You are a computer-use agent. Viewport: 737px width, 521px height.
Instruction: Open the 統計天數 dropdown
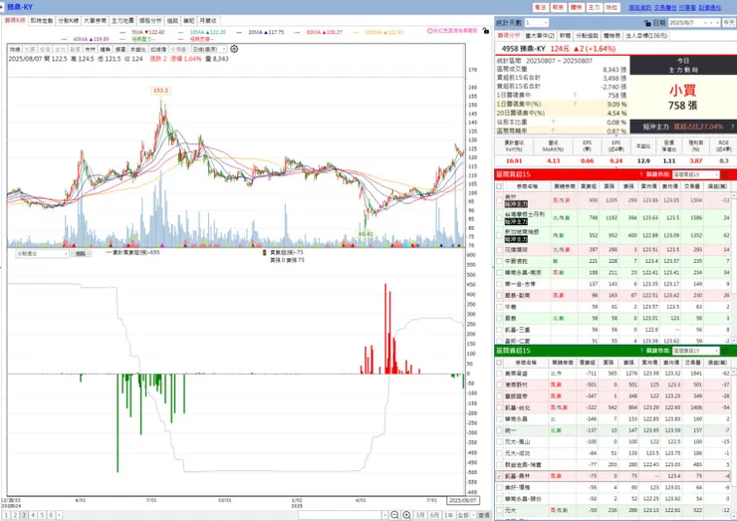click(x=536, y=23)
